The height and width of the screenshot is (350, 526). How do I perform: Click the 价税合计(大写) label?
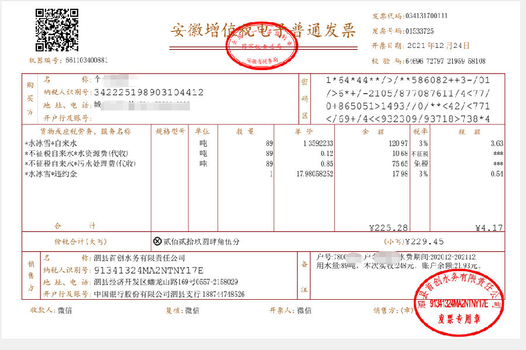(81, 241)
